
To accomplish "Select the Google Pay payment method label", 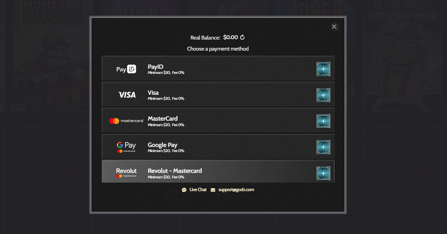I will click(162, 145).
